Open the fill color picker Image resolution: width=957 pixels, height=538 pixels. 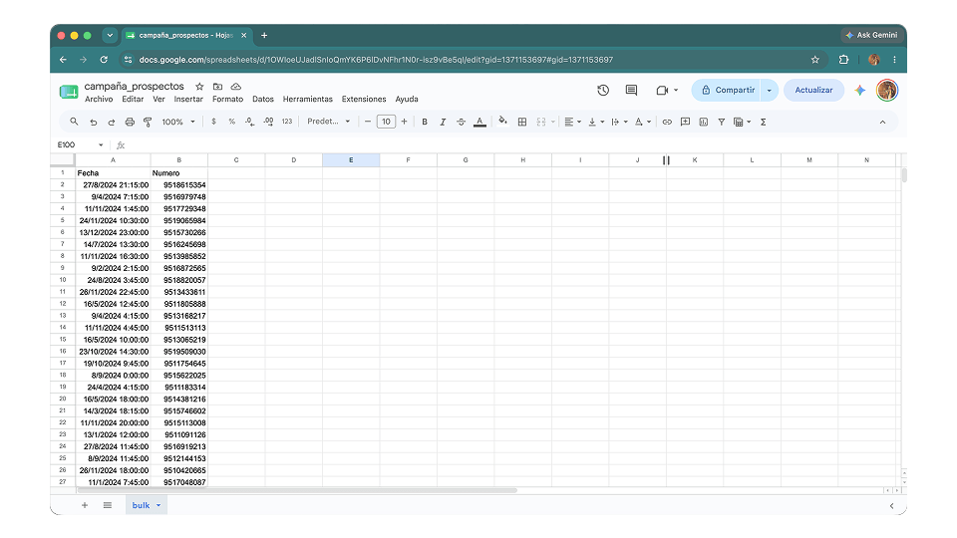(502, 122)
